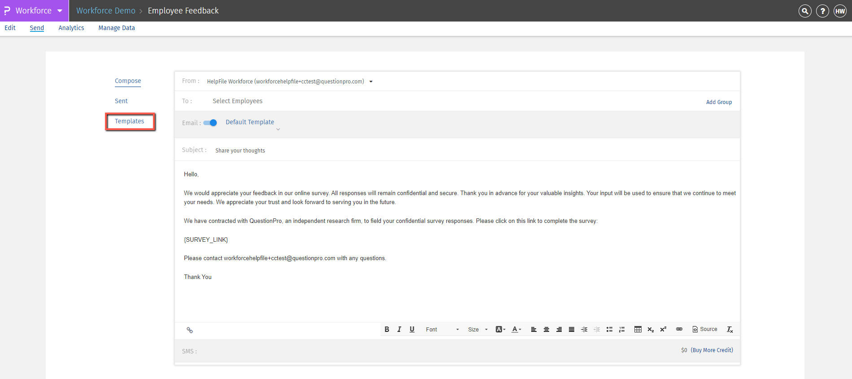The height and width of the screenshot is (379, 852).
Task: Justify the email body text
Action: 572,329
